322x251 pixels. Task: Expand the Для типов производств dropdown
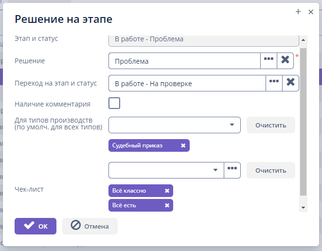point(232,125)
